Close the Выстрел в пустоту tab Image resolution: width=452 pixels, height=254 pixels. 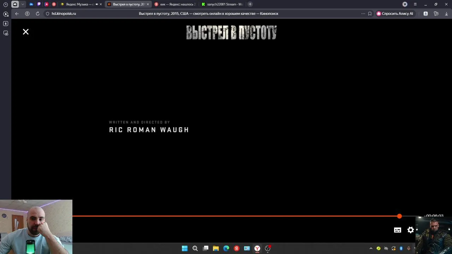click(148, 4)
